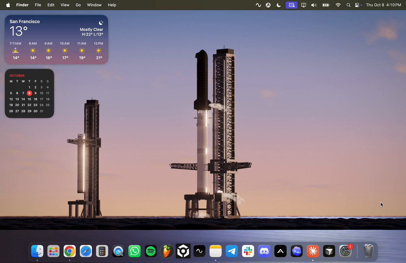Open Telegram from the dock

pos(232,251)
